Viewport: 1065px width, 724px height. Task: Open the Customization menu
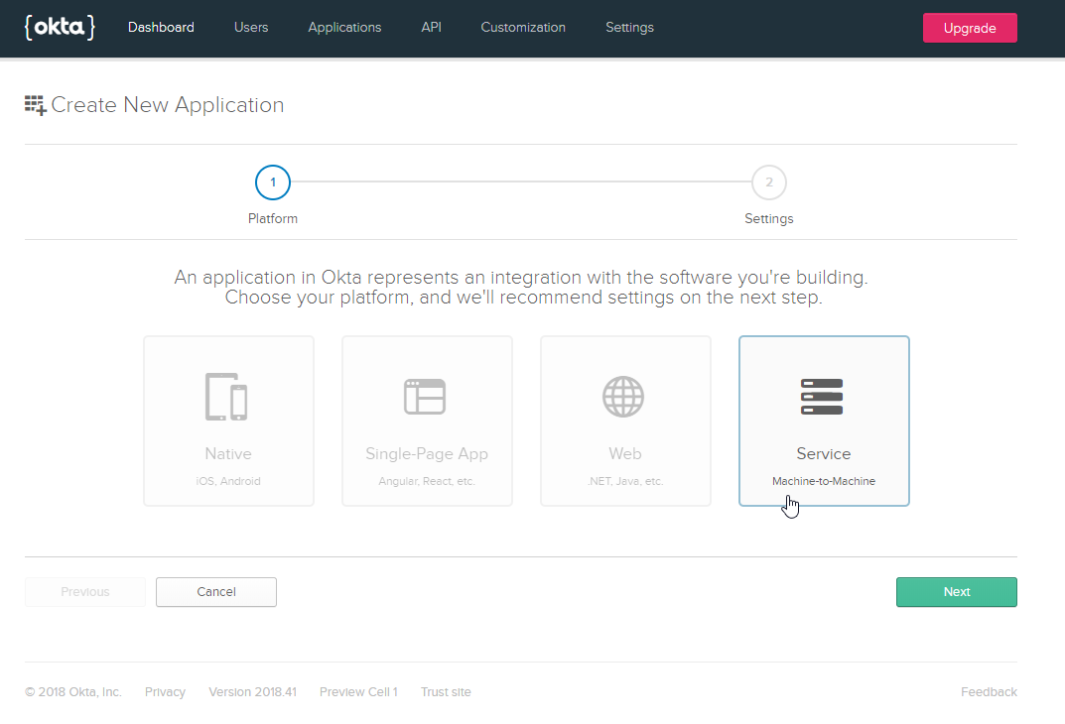pos(523,28)
